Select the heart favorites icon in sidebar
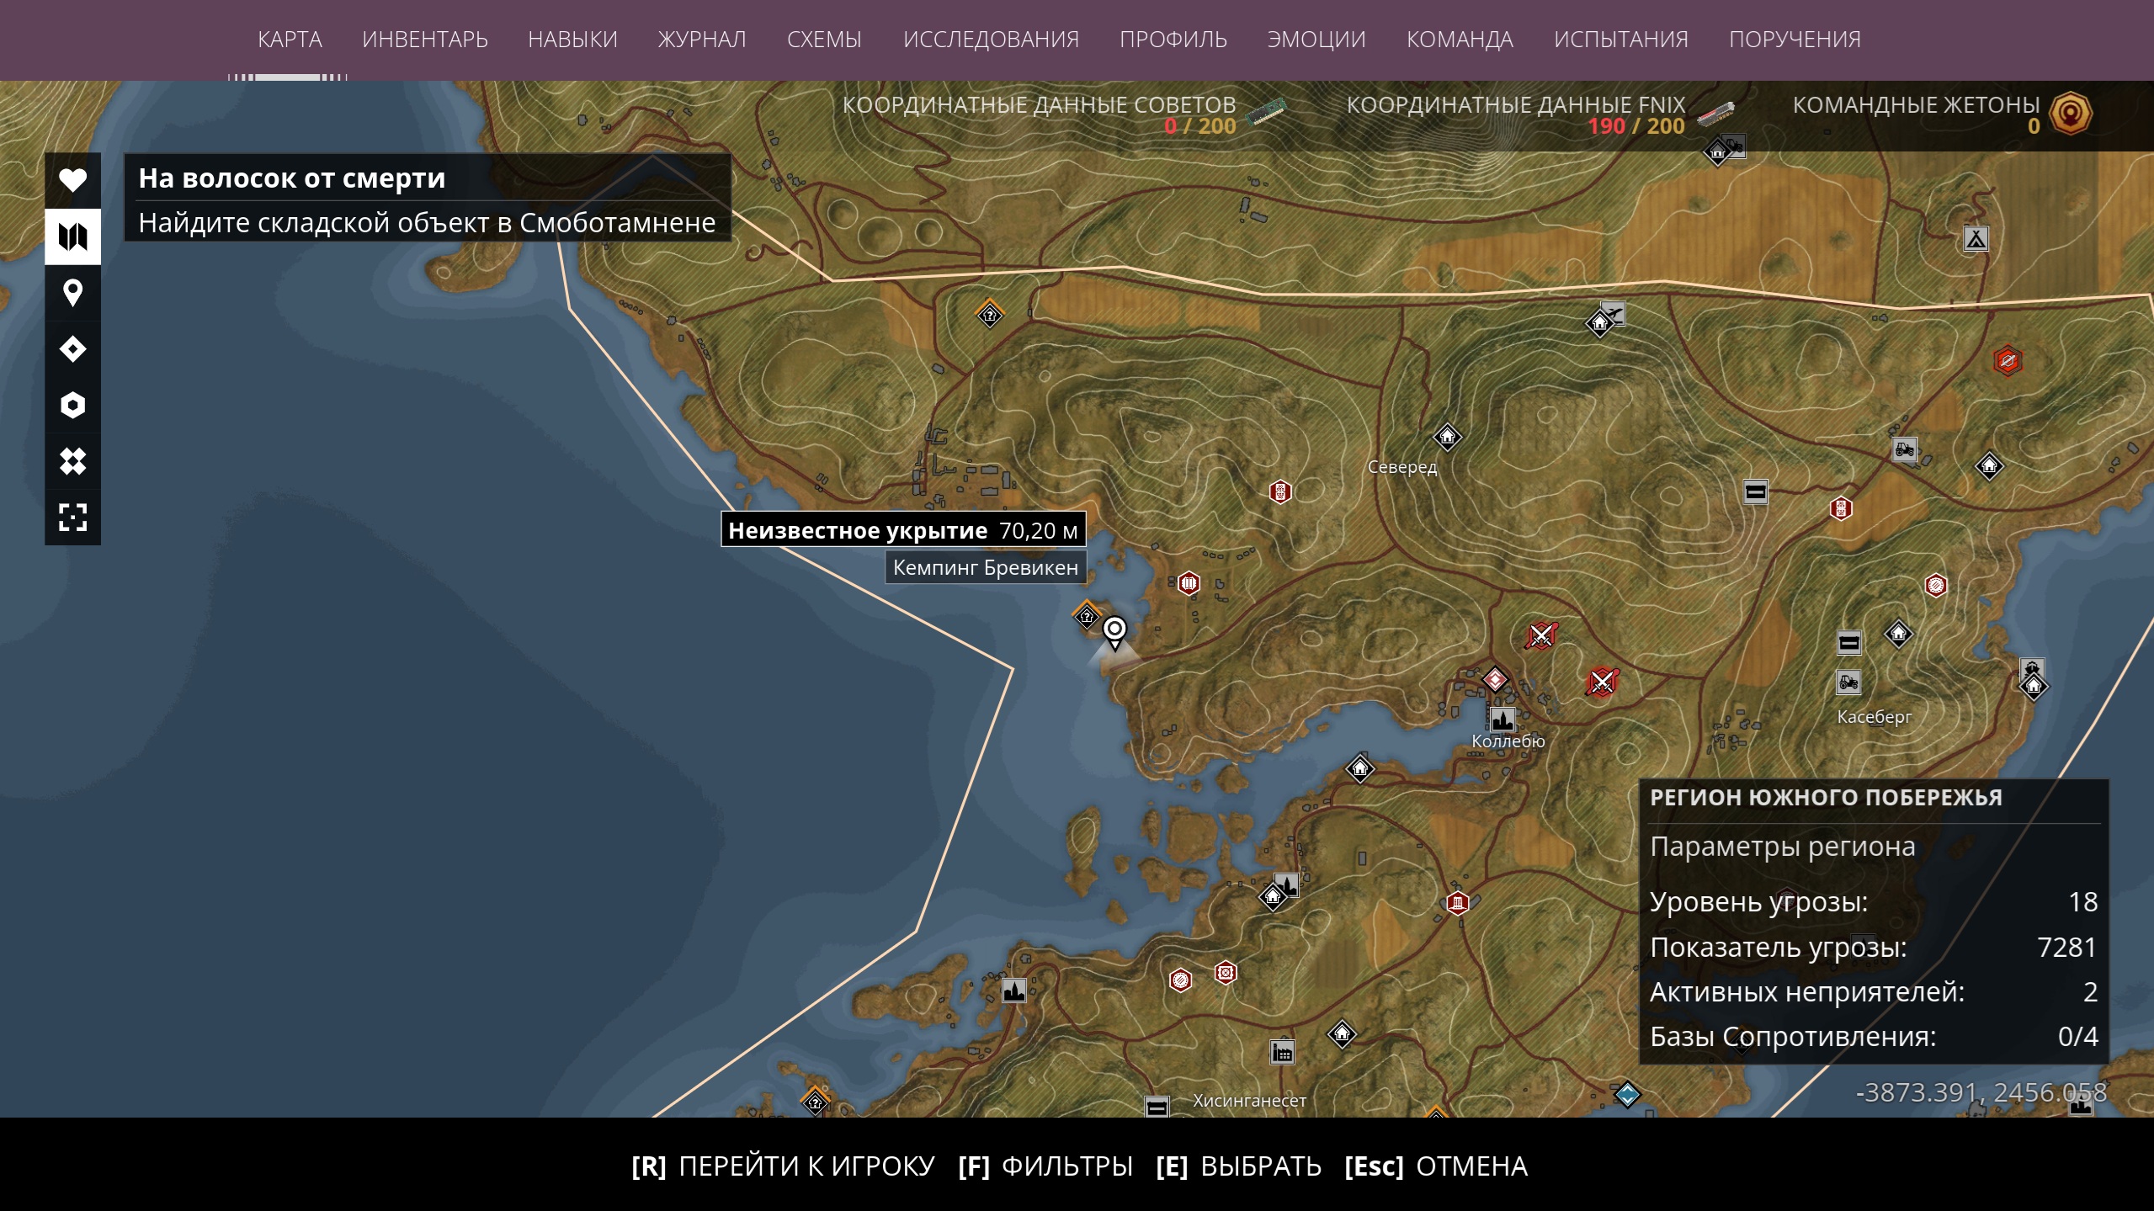This screenshot has width=2154, height=1211. [72, 180]
